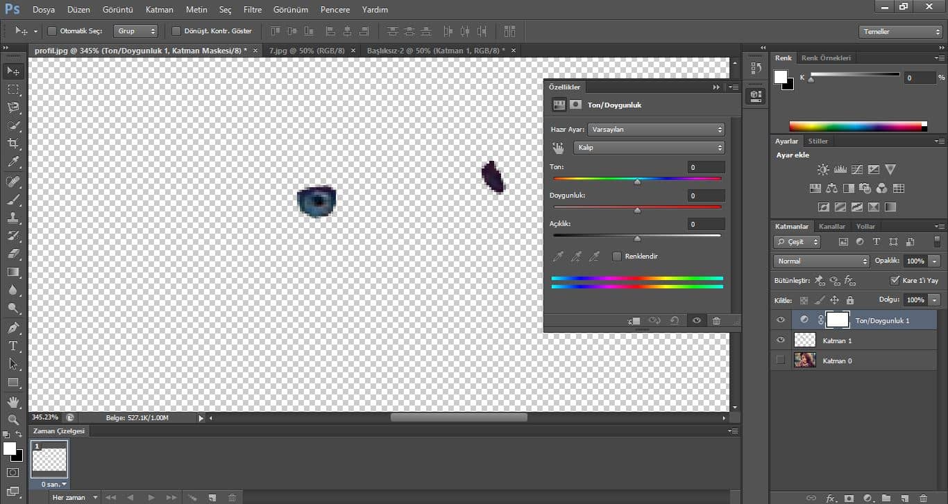
Task: Enable the Renklendir checkbox
Action: [616, 257]
